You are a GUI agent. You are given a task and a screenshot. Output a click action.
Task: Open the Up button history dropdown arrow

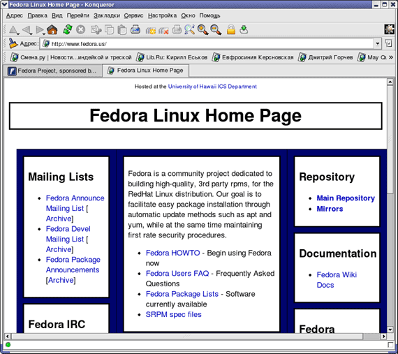pos(18,34)
